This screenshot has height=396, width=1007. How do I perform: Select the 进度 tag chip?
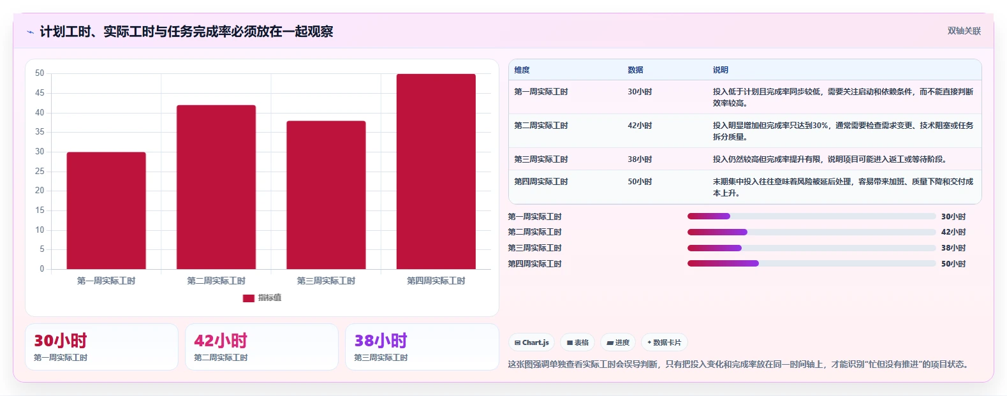pyautogui.click(x=618, y=342)
